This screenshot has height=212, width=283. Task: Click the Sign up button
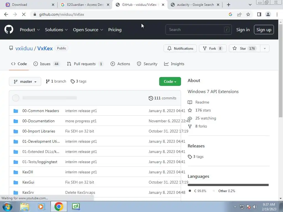264,30
